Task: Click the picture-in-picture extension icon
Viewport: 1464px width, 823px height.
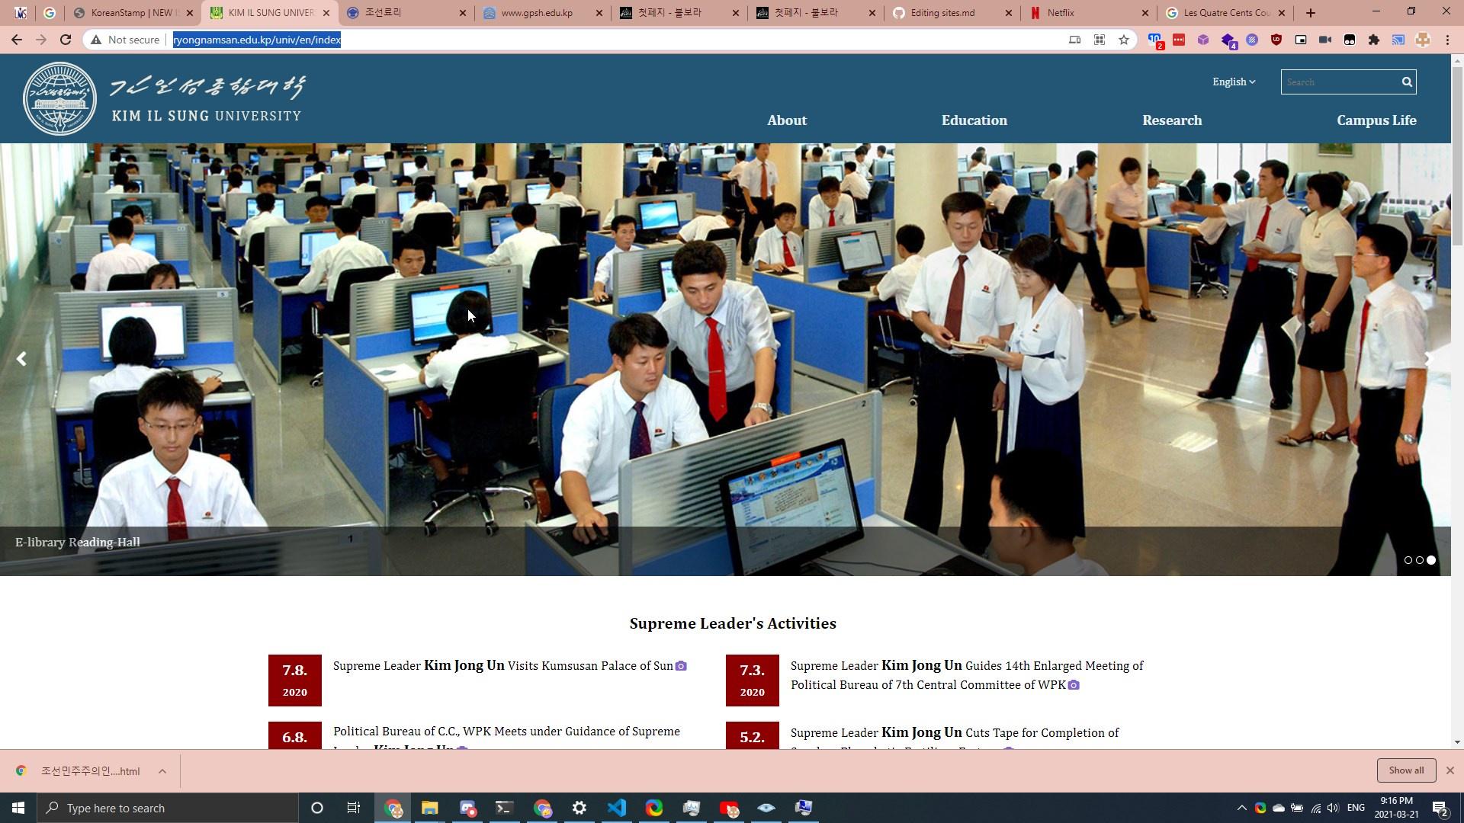Action: click(1301, 40)
